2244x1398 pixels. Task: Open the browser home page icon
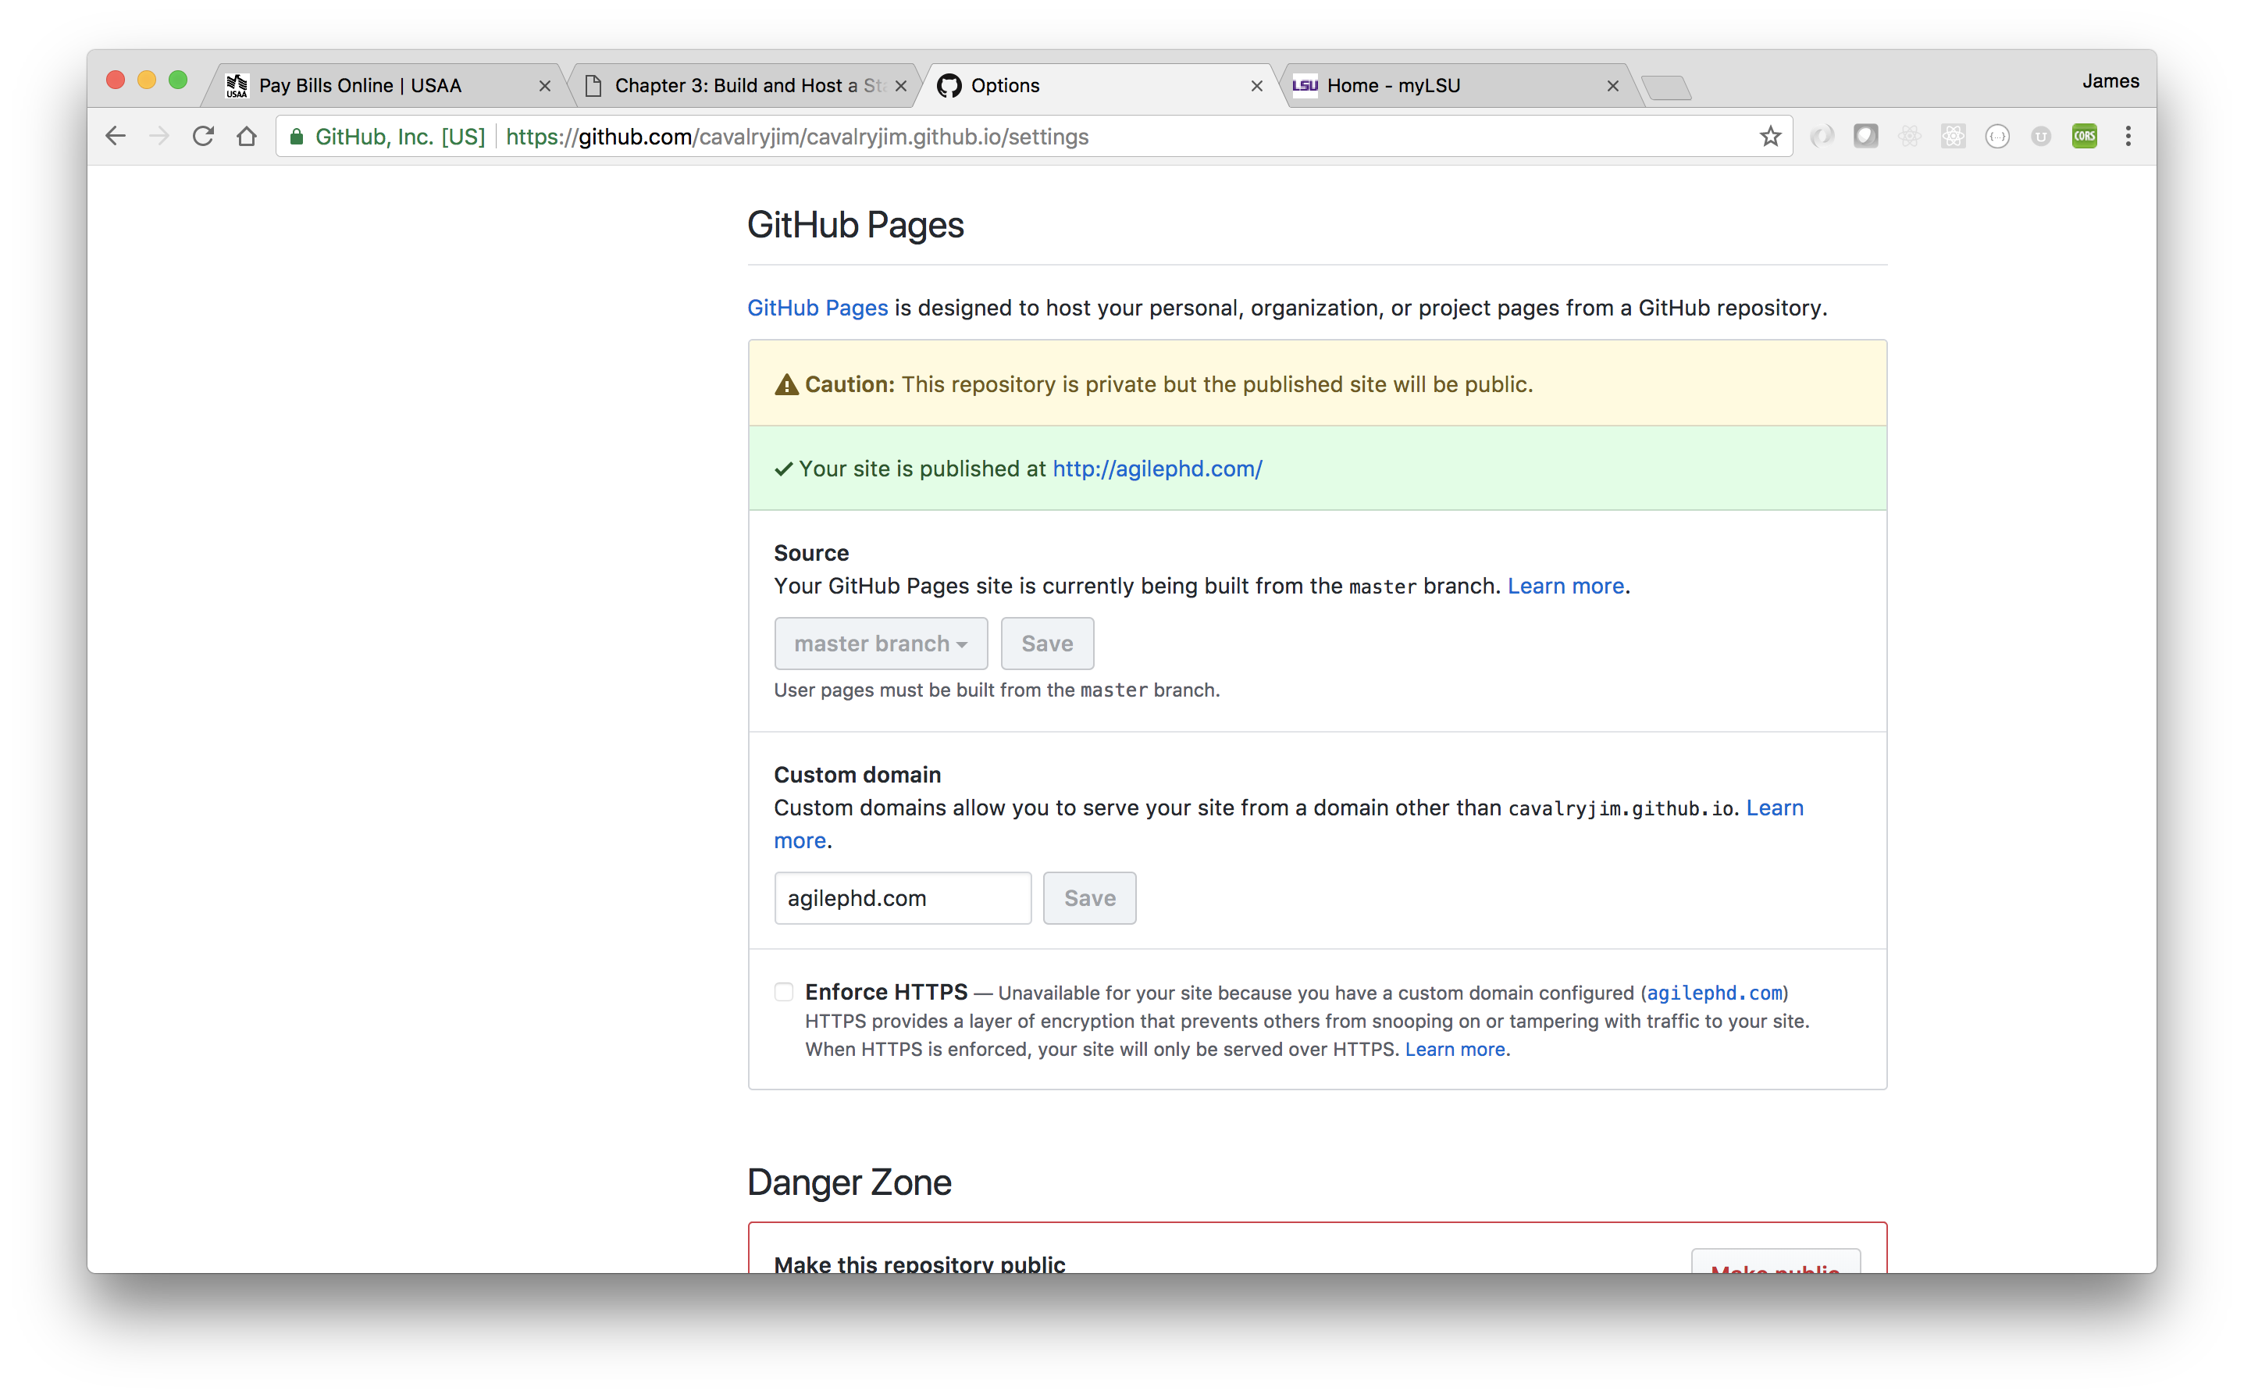[247, 137]
